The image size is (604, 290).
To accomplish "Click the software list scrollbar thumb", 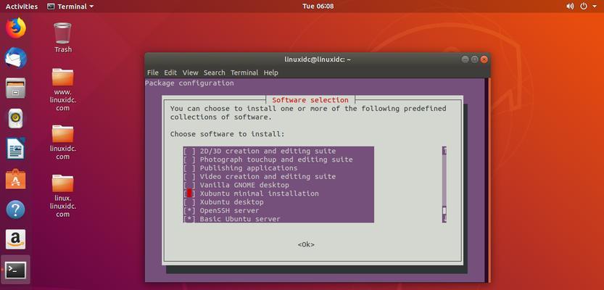I will (444, 211).
